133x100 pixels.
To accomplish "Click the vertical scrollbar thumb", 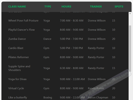I will [x=130, y=48].
